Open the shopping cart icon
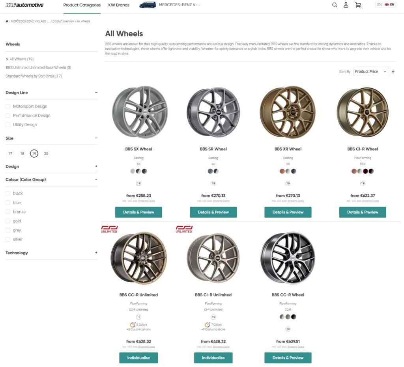The image size is (404, 367). 358,5
